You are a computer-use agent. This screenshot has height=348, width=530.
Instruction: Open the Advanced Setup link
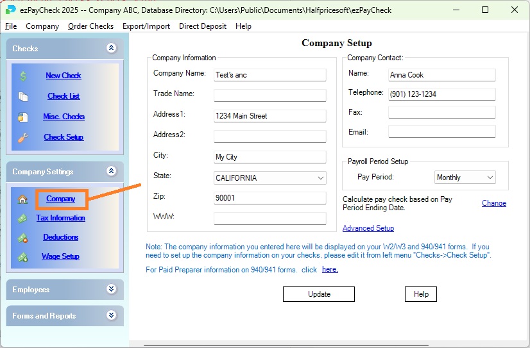[x=368, y=228]
